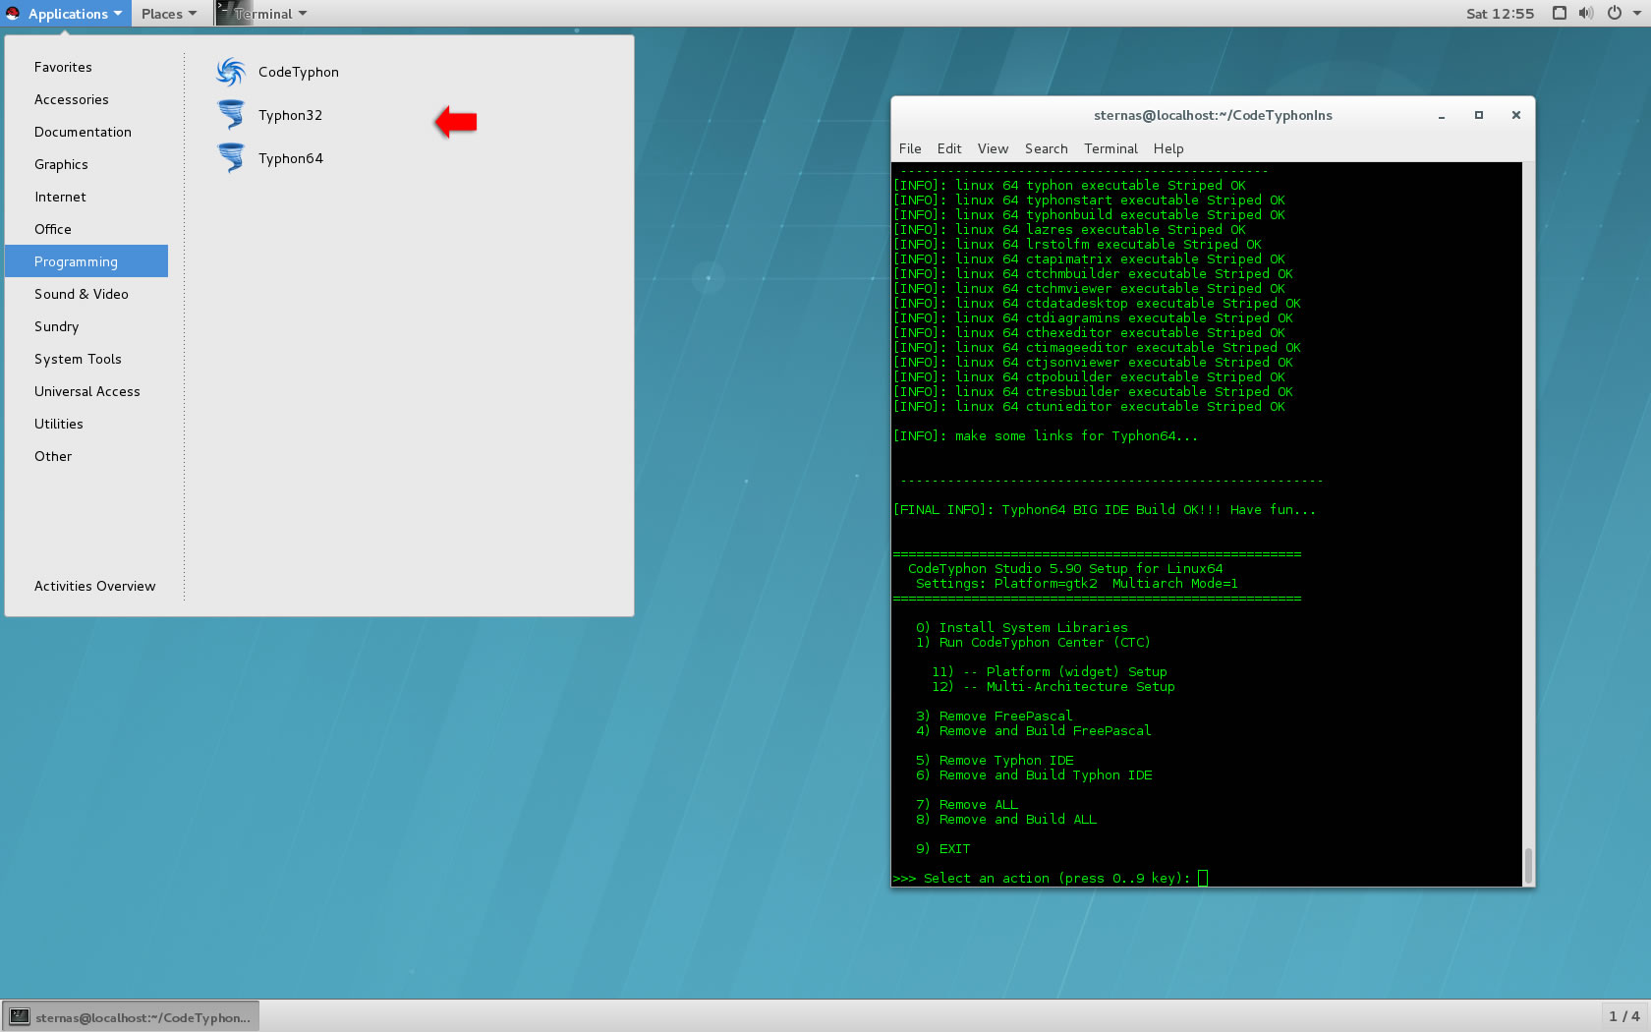Click the terminal title bar text
This screenshot has width=1651, height=1032.
click(x=1213, y=115)
